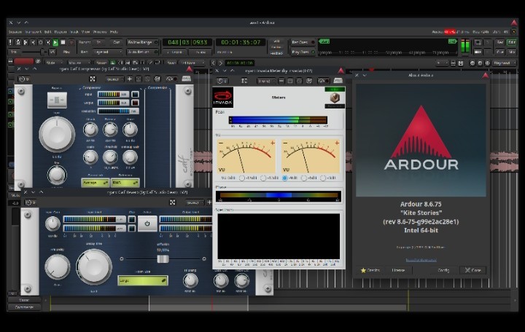Open the Mouse mode dropdown
This screenshot has height=332, width=525.
(79, 63)
